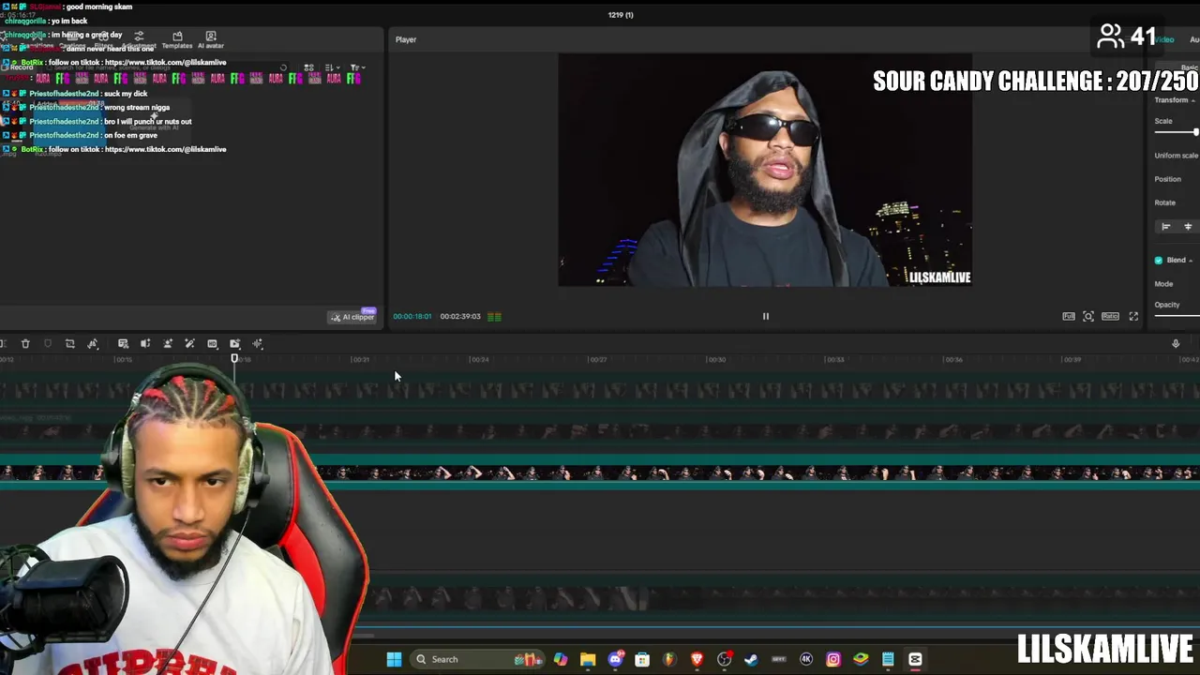Open OBS Studio from the taskbar
Screen dimensions: 1200x675
point(725,659)
